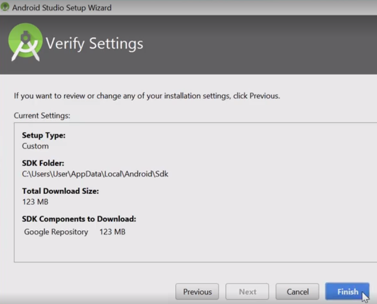The width and height of the screenshot is (377, 304).
Task: Click the 'Custom' setup type value
Action: pyautogui.click(x=35, y=146)
